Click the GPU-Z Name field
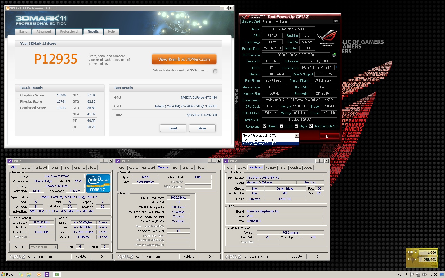Screen dimensions: 445x278 click(288, 29)
